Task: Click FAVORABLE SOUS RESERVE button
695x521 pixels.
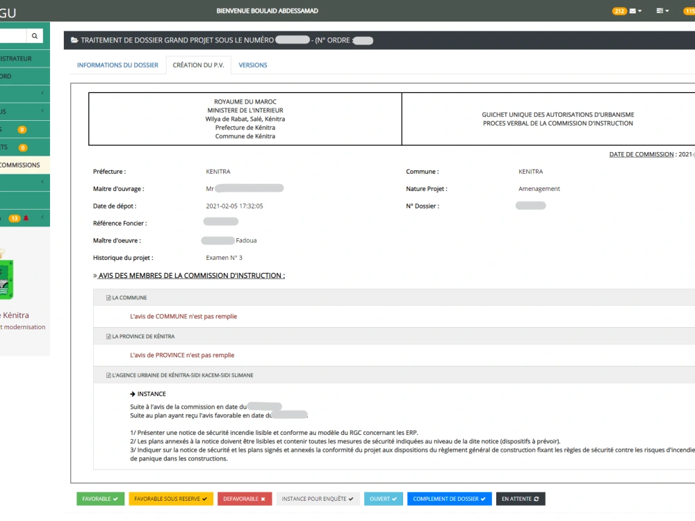Action: [x=171, y=499]
